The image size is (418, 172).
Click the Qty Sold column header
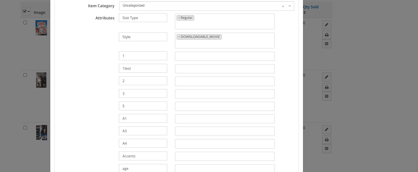tap(311, 7)
